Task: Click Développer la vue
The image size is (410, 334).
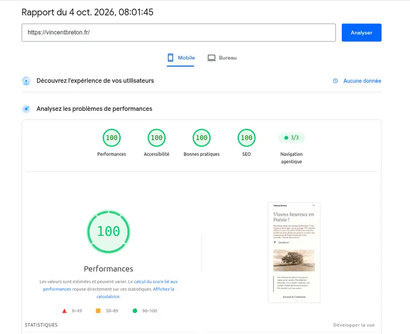Action: [354, 325]
